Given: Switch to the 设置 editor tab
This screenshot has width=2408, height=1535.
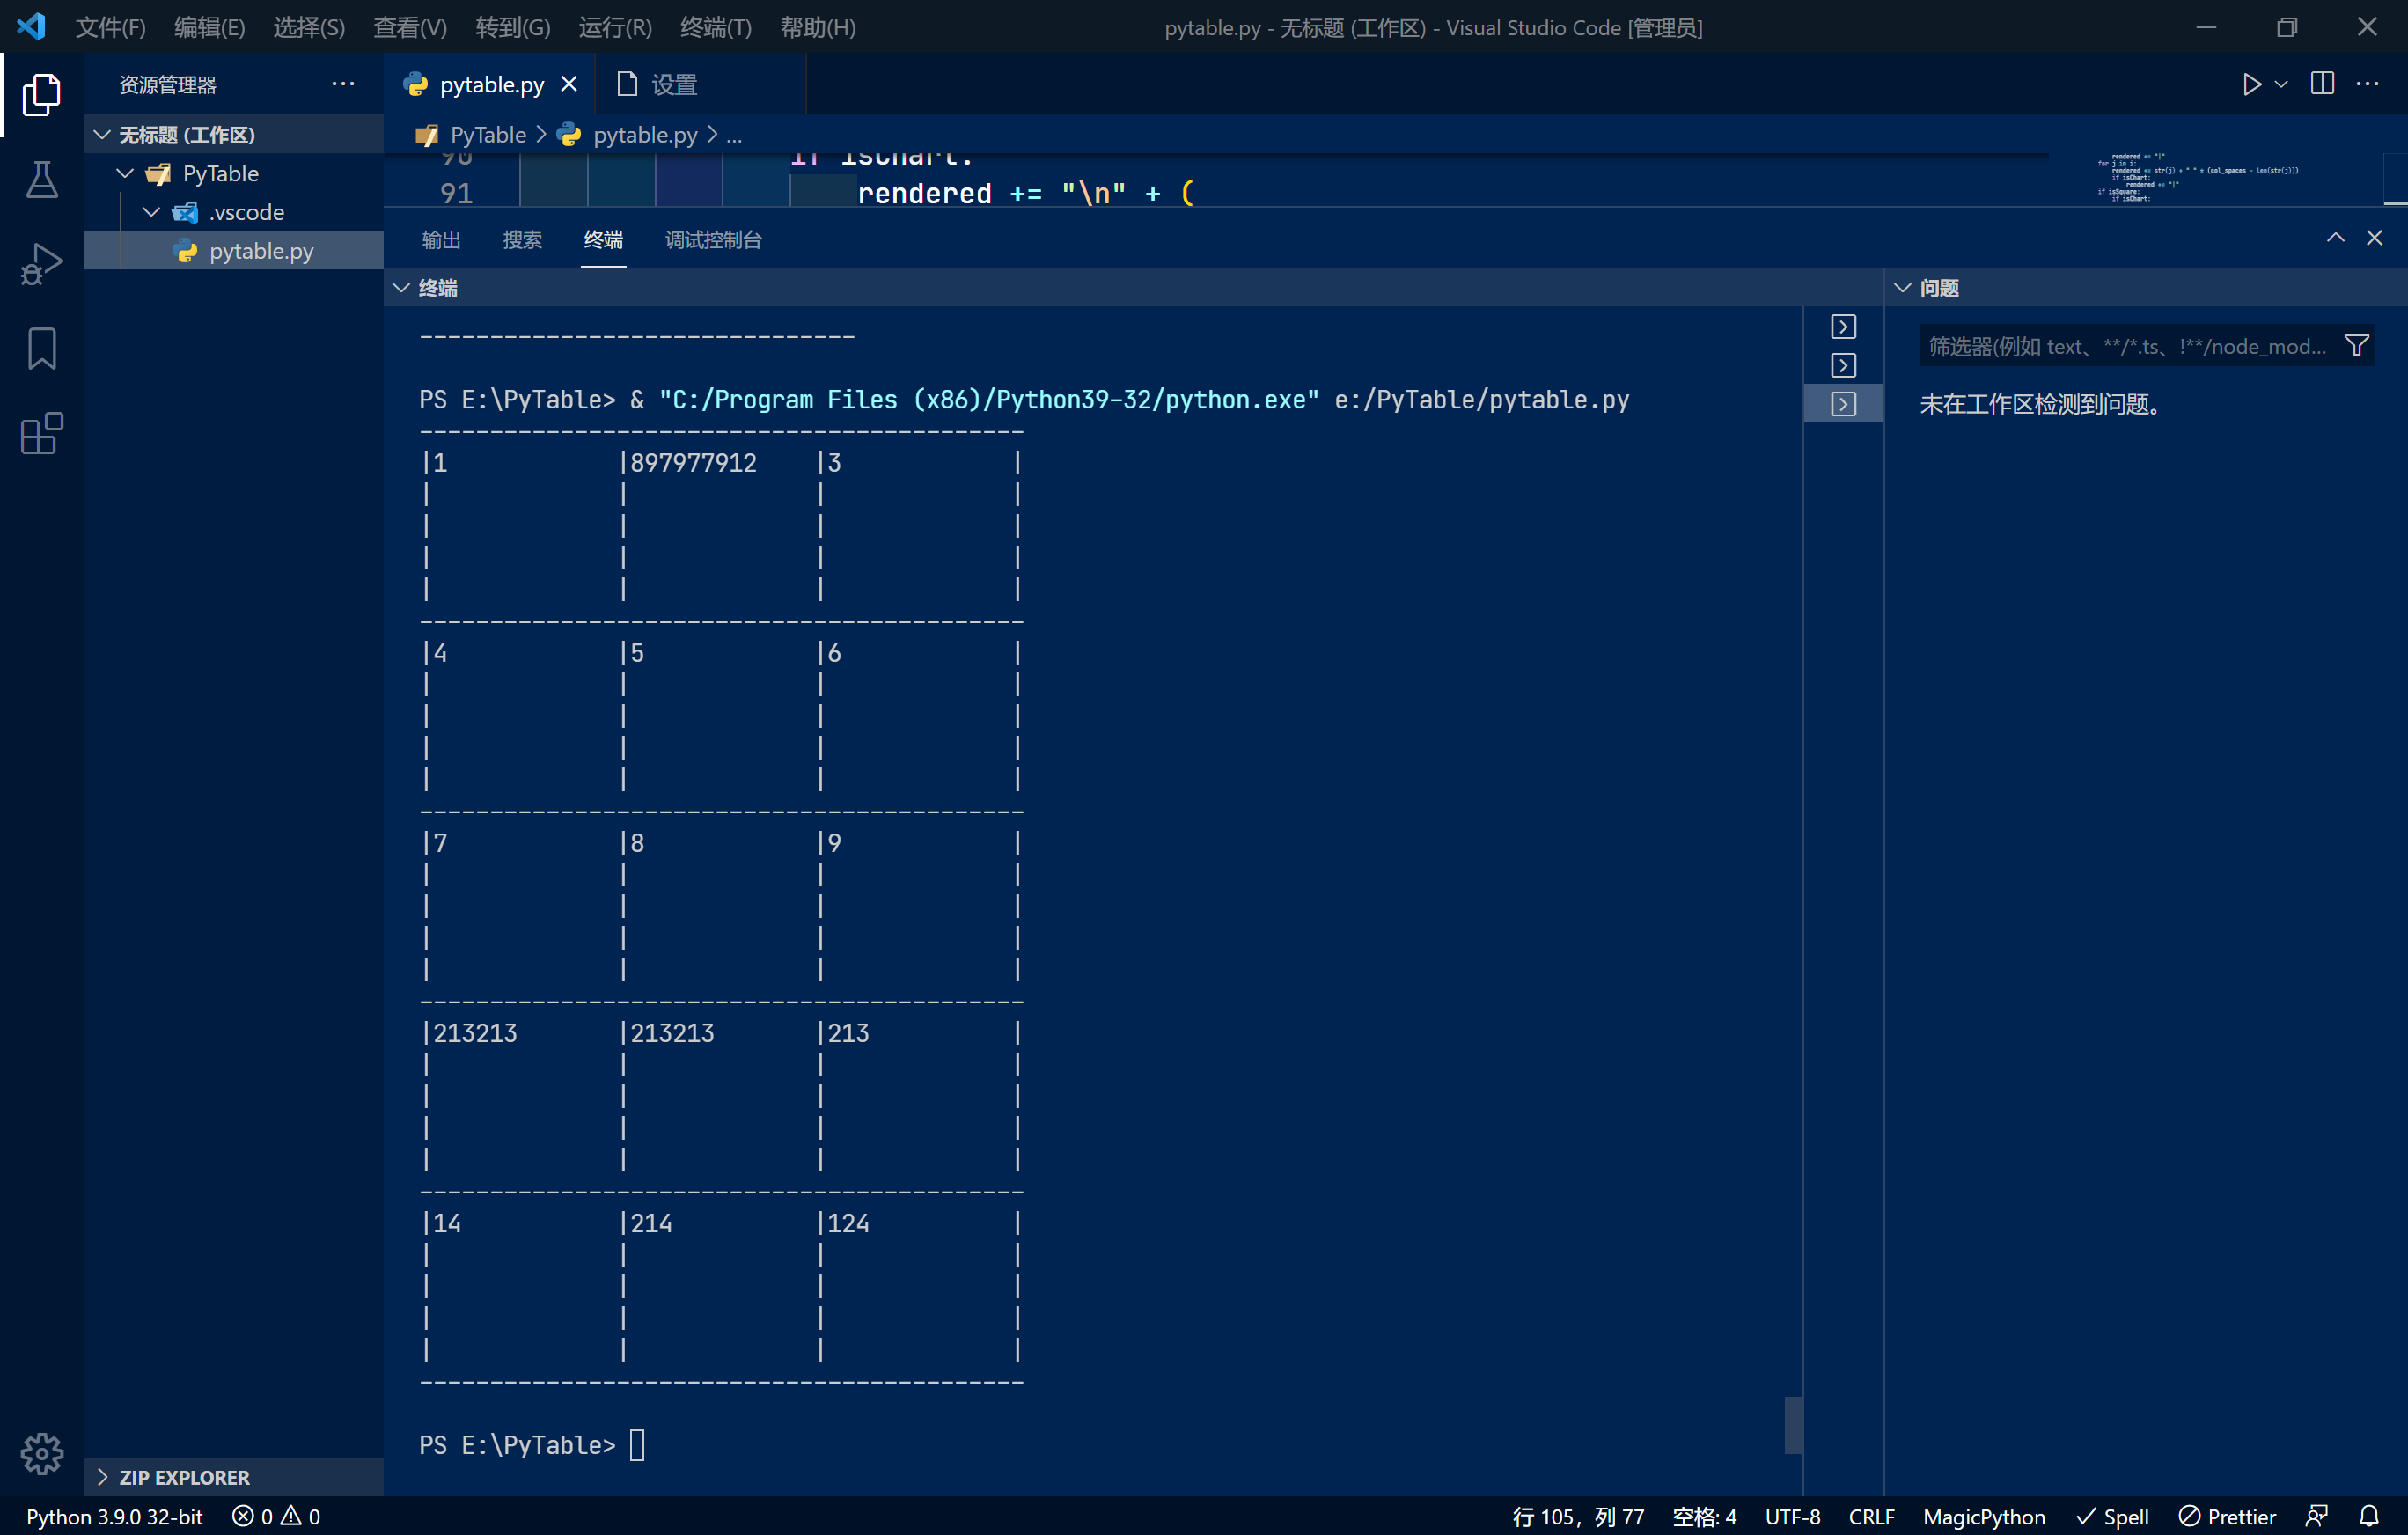Looking at the screenshot, I should pos(700,84).
